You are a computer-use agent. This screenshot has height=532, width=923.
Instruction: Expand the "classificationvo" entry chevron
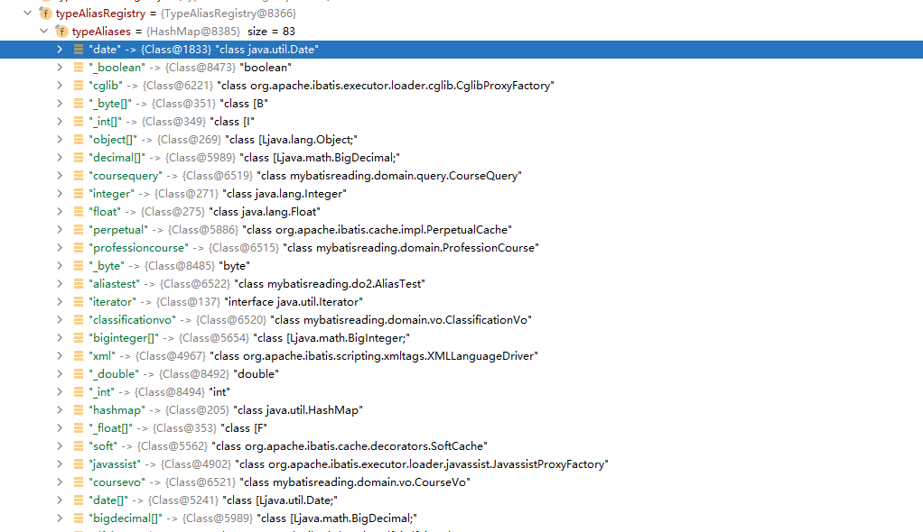(61, 319)
